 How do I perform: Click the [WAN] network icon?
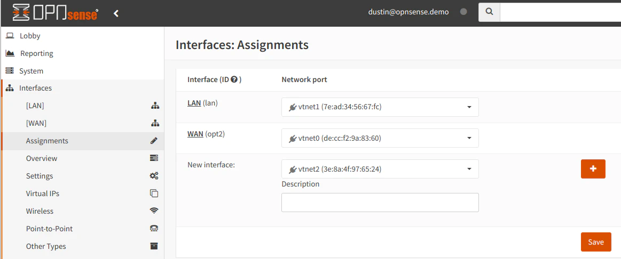(x=155, y=123)
